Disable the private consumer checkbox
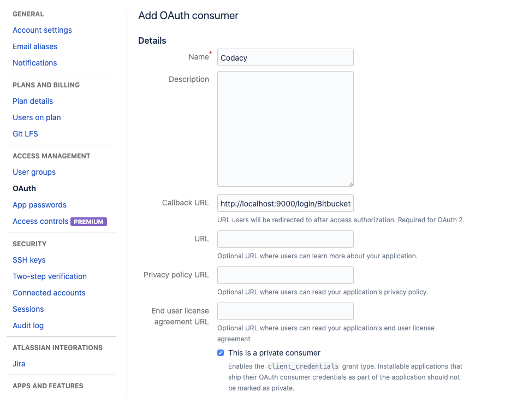 (221, 353)
